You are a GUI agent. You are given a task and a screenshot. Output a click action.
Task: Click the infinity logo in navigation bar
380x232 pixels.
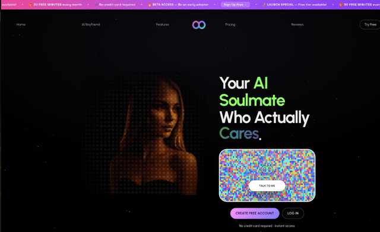199,25
